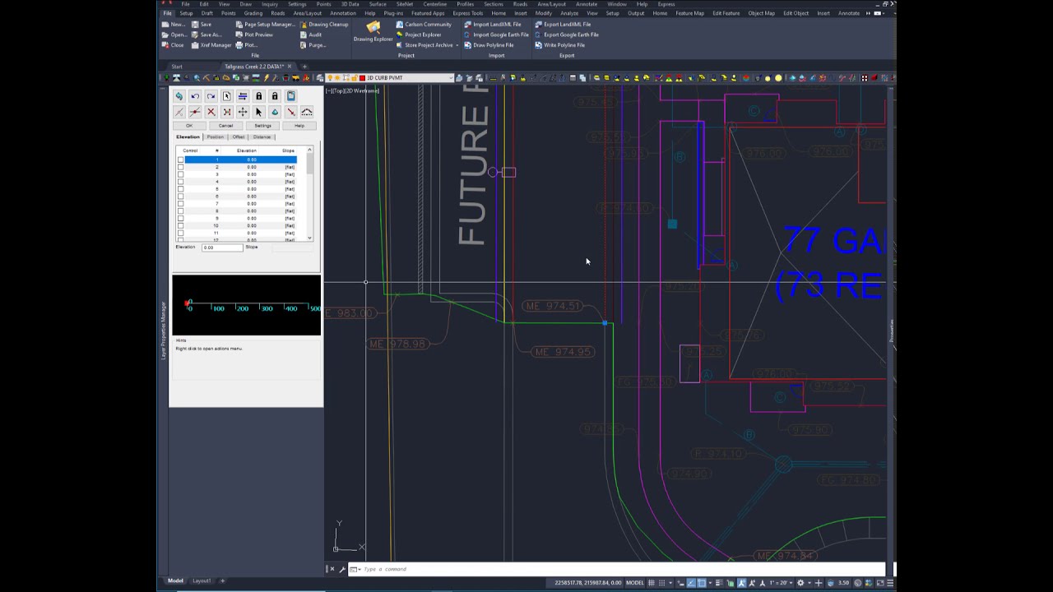Select row 8 in the elevation table
Viewport: 1053px width, 592px height.
click(x=240, y=210)
